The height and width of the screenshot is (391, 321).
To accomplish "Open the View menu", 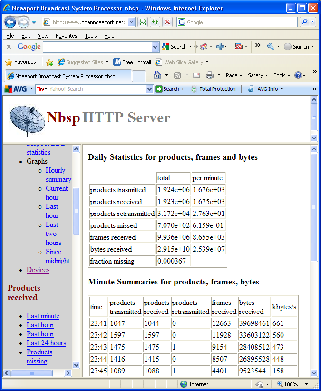I will click(43, 36).
